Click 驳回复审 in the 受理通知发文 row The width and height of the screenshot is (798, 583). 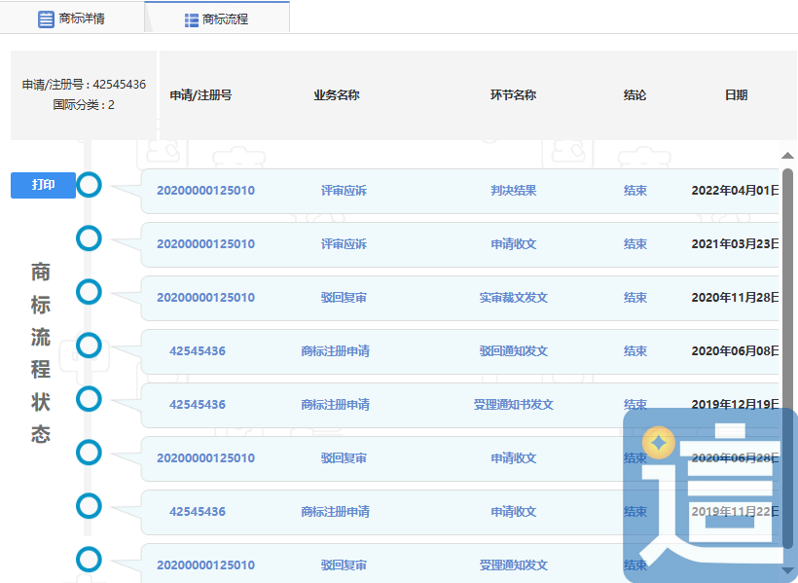coord(344,565)
